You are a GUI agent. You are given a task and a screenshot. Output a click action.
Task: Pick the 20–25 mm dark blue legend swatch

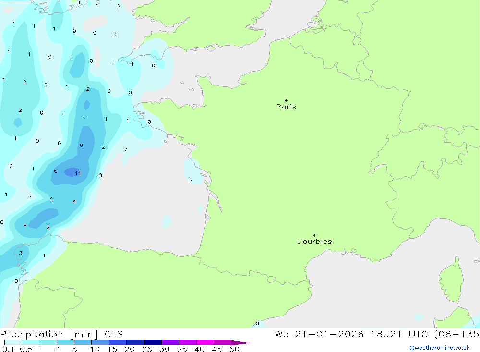click(x=135, y=342)
